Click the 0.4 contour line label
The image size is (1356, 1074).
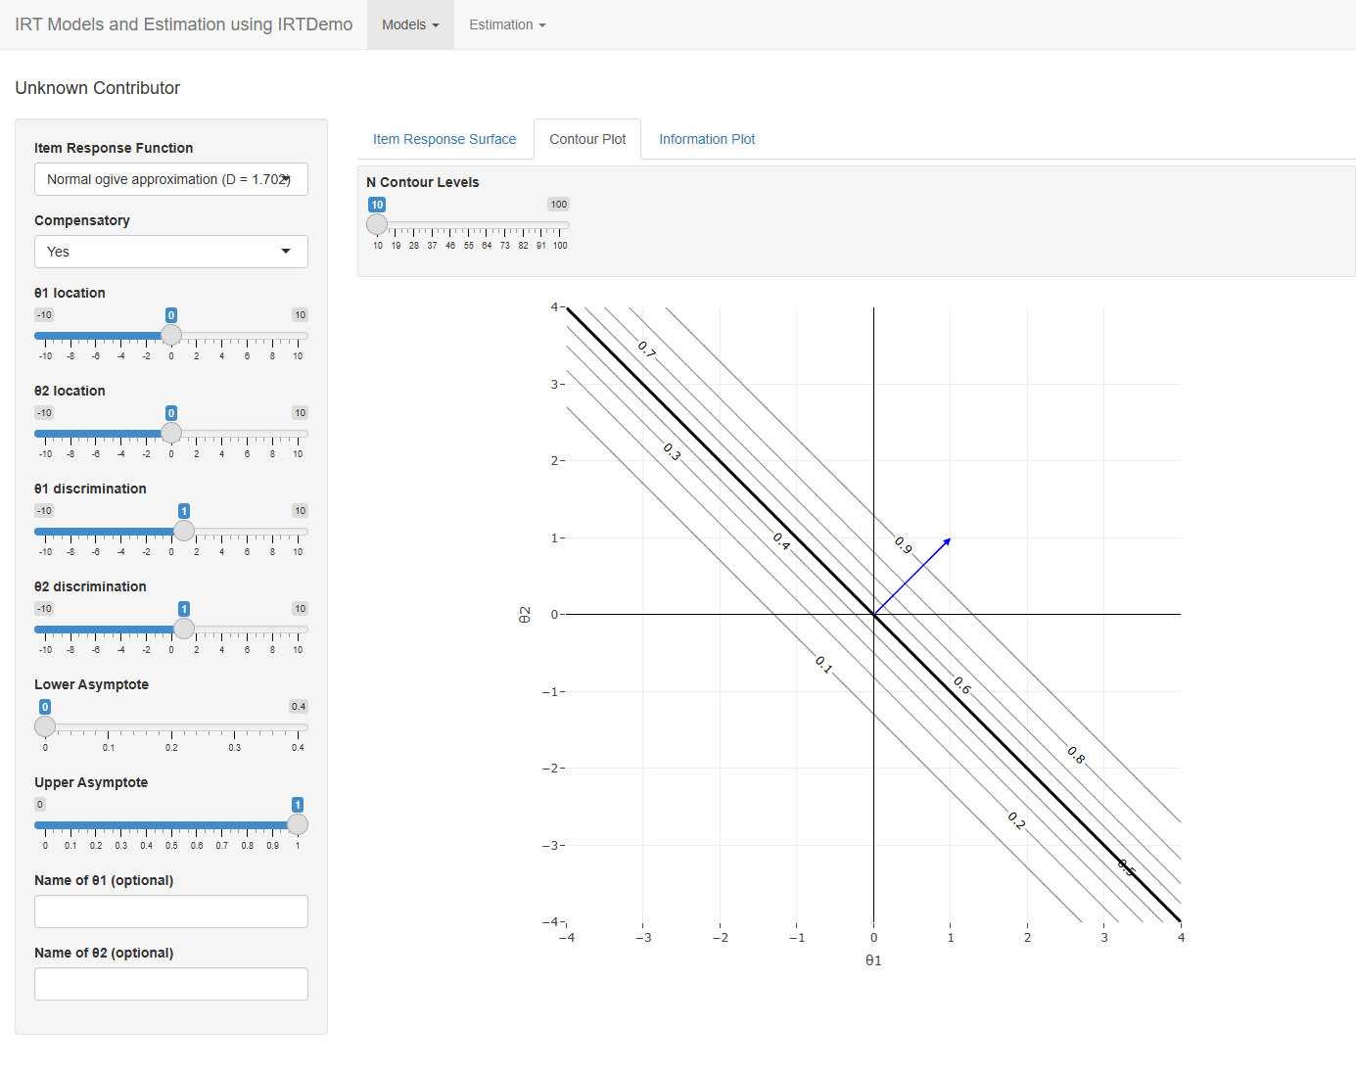[781, 541]
